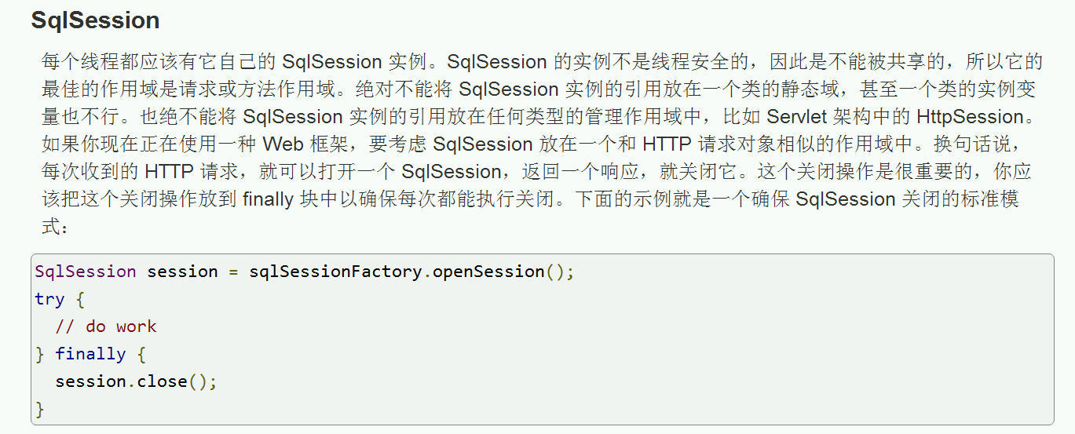
Task: Click the sqlSessionFactory identifier in the code
Action: click(336, 272)
